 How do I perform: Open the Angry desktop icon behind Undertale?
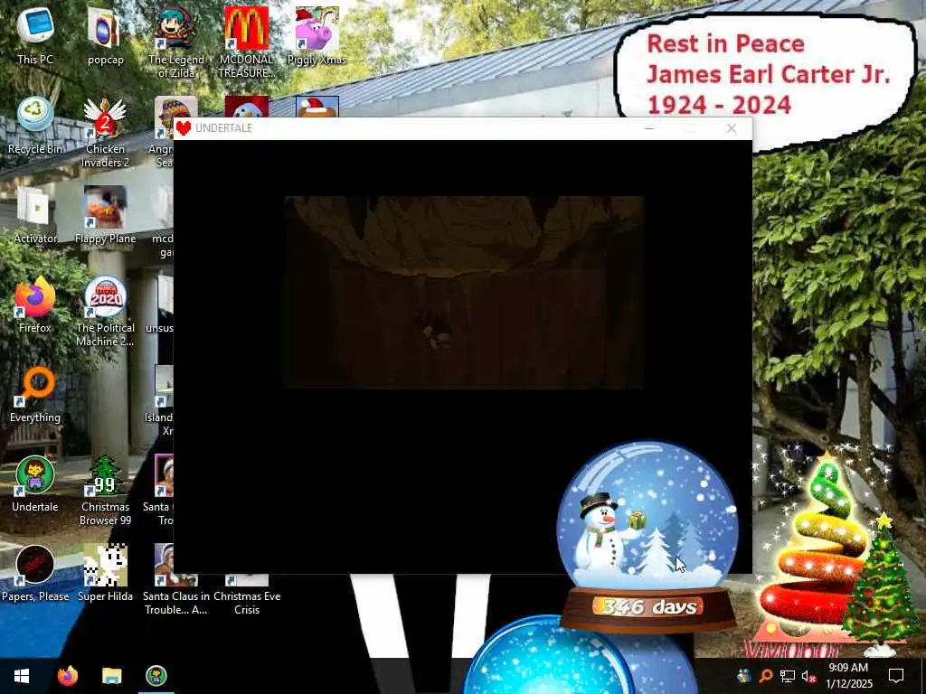tap(165, 132)
